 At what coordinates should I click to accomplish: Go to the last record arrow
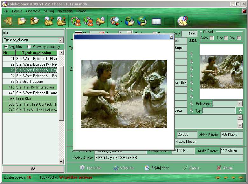tap(241, 177)
